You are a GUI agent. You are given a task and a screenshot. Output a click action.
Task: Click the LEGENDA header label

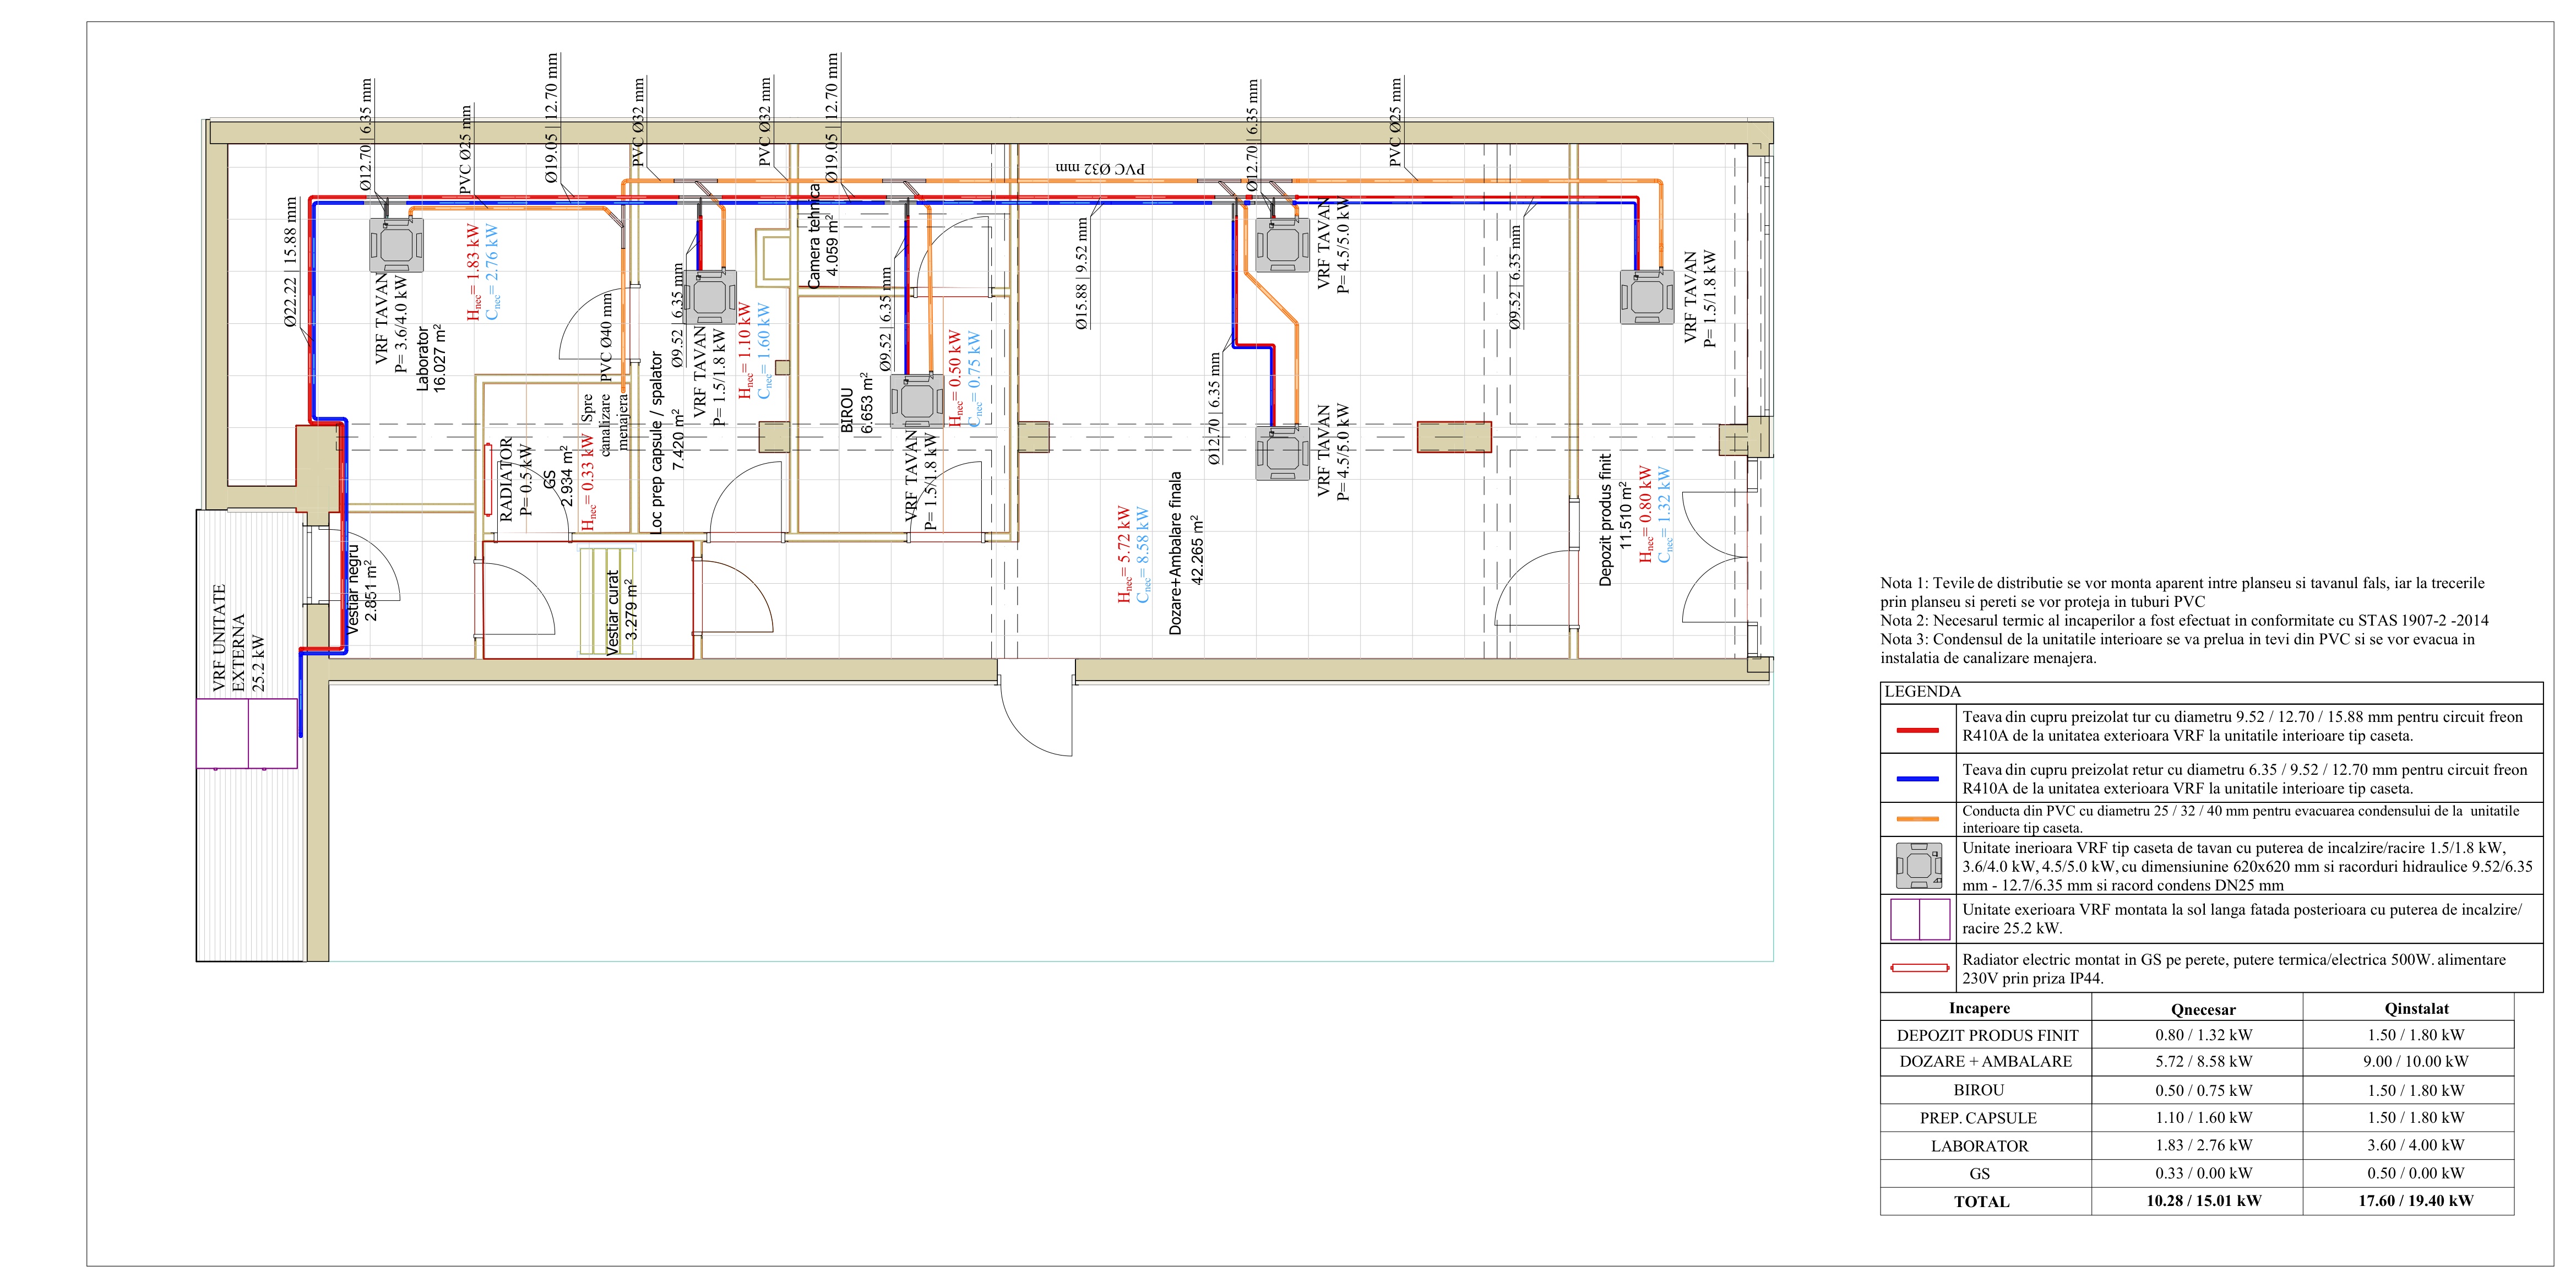coord(1922,692)
